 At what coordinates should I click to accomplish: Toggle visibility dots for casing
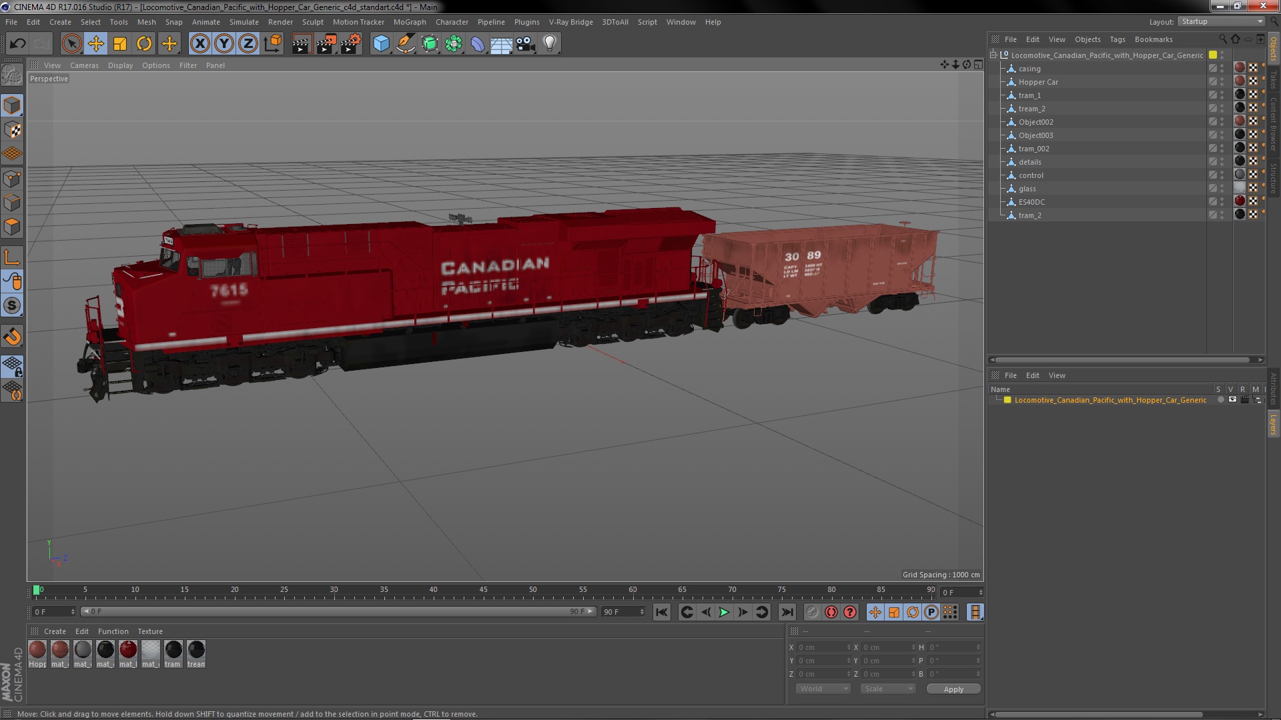1222,69
